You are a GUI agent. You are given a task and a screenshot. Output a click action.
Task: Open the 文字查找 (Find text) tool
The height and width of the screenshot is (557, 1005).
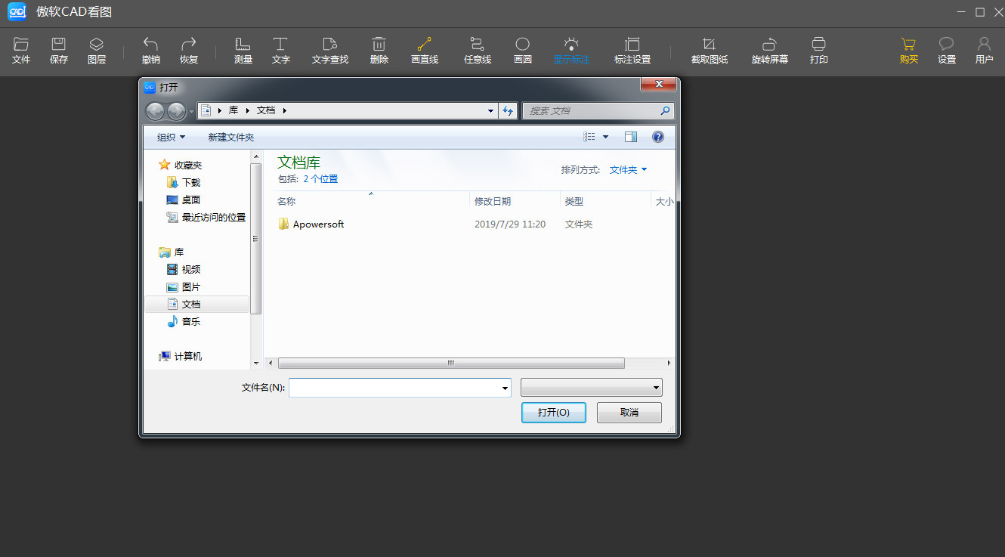[330, 51]
